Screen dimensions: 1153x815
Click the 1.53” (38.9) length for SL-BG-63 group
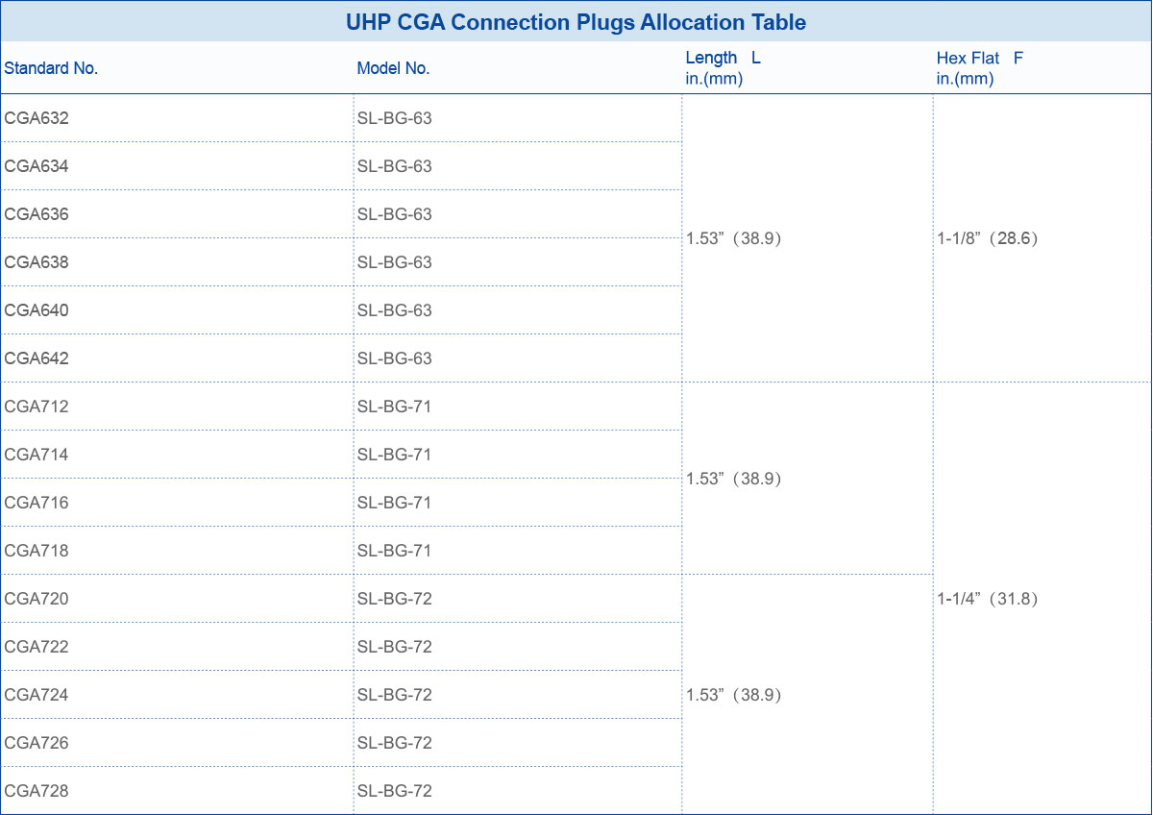(734, 238)
